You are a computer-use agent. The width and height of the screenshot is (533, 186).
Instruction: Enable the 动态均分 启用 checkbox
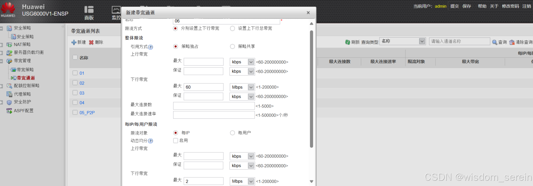pos(176,141)
